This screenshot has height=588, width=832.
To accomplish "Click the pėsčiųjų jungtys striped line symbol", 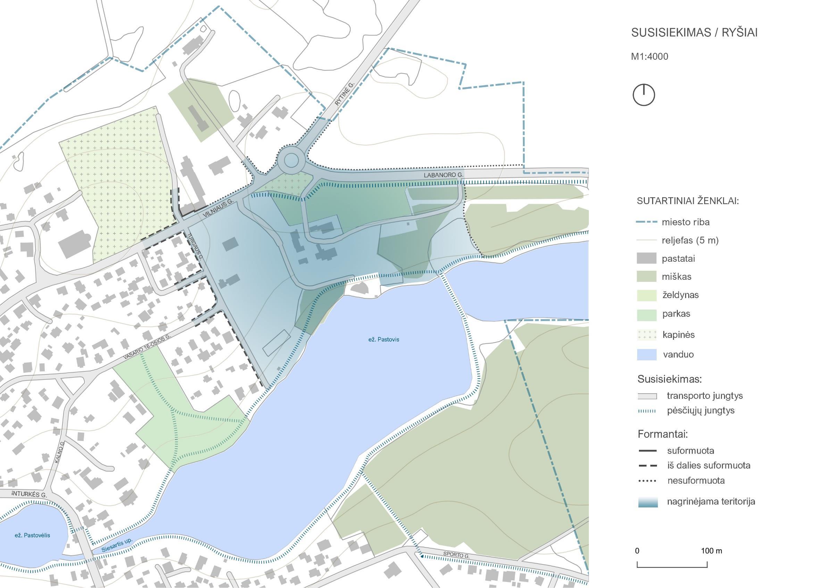I will 647,411.
